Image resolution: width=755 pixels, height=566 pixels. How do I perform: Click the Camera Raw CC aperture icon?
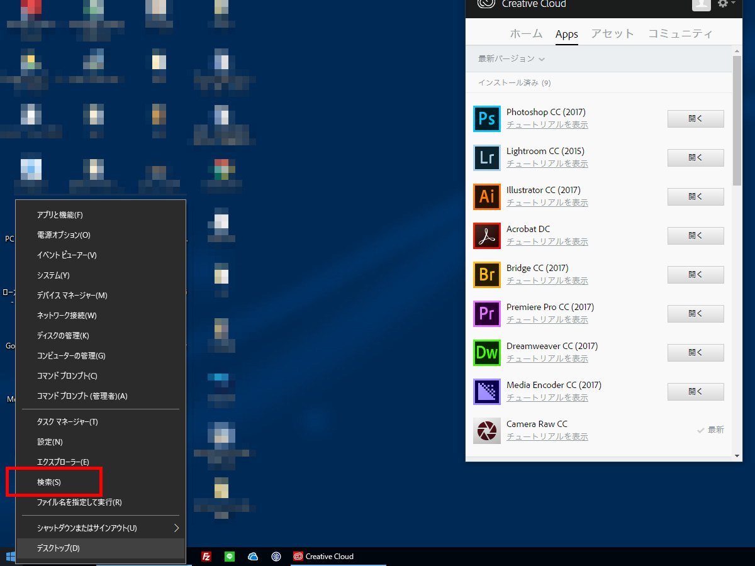pyautogui.click(x=486, y=431)
